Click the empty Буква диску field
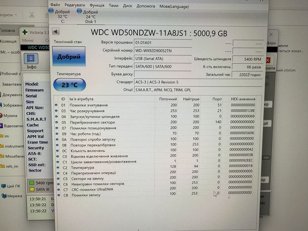This screenshot has height=231, width=308. [x=163, y=74]
